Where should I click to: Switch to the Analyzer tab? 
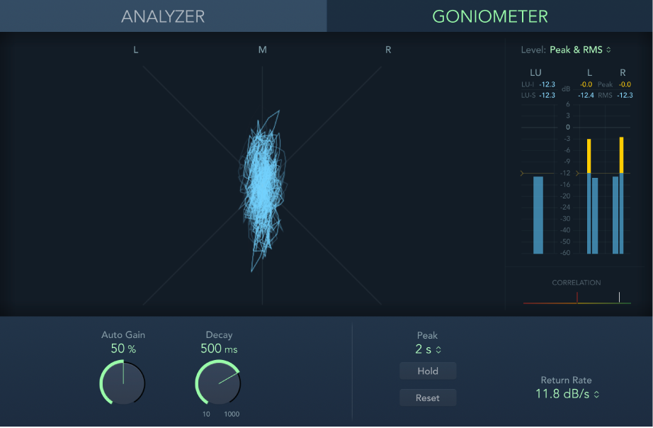click(x=163, y=16)
